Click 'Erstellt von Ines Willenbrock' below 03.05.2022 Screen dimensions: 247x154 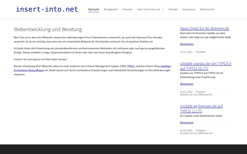(196, 133)
